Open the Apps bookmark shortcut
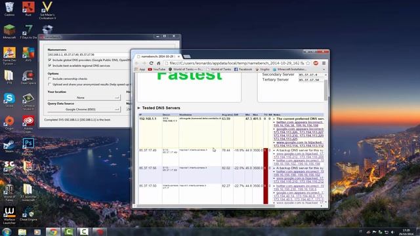The width and height of the screenshot is (420, 236). click(140, 69)
